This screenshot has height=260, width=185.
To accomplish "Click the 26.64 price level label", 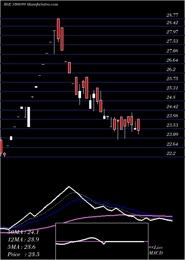I will (172, 60).
